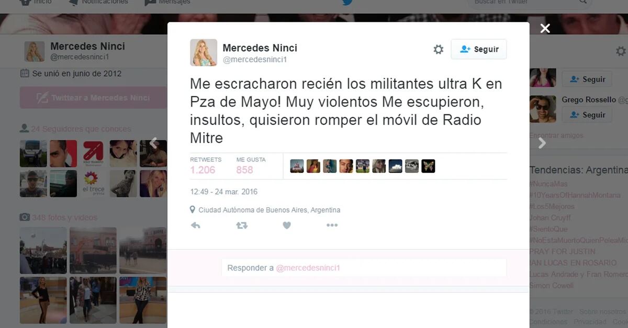Like the tweet with the heart icon
The width and height of the screenshot is (628, 328).
click(287, 226)
